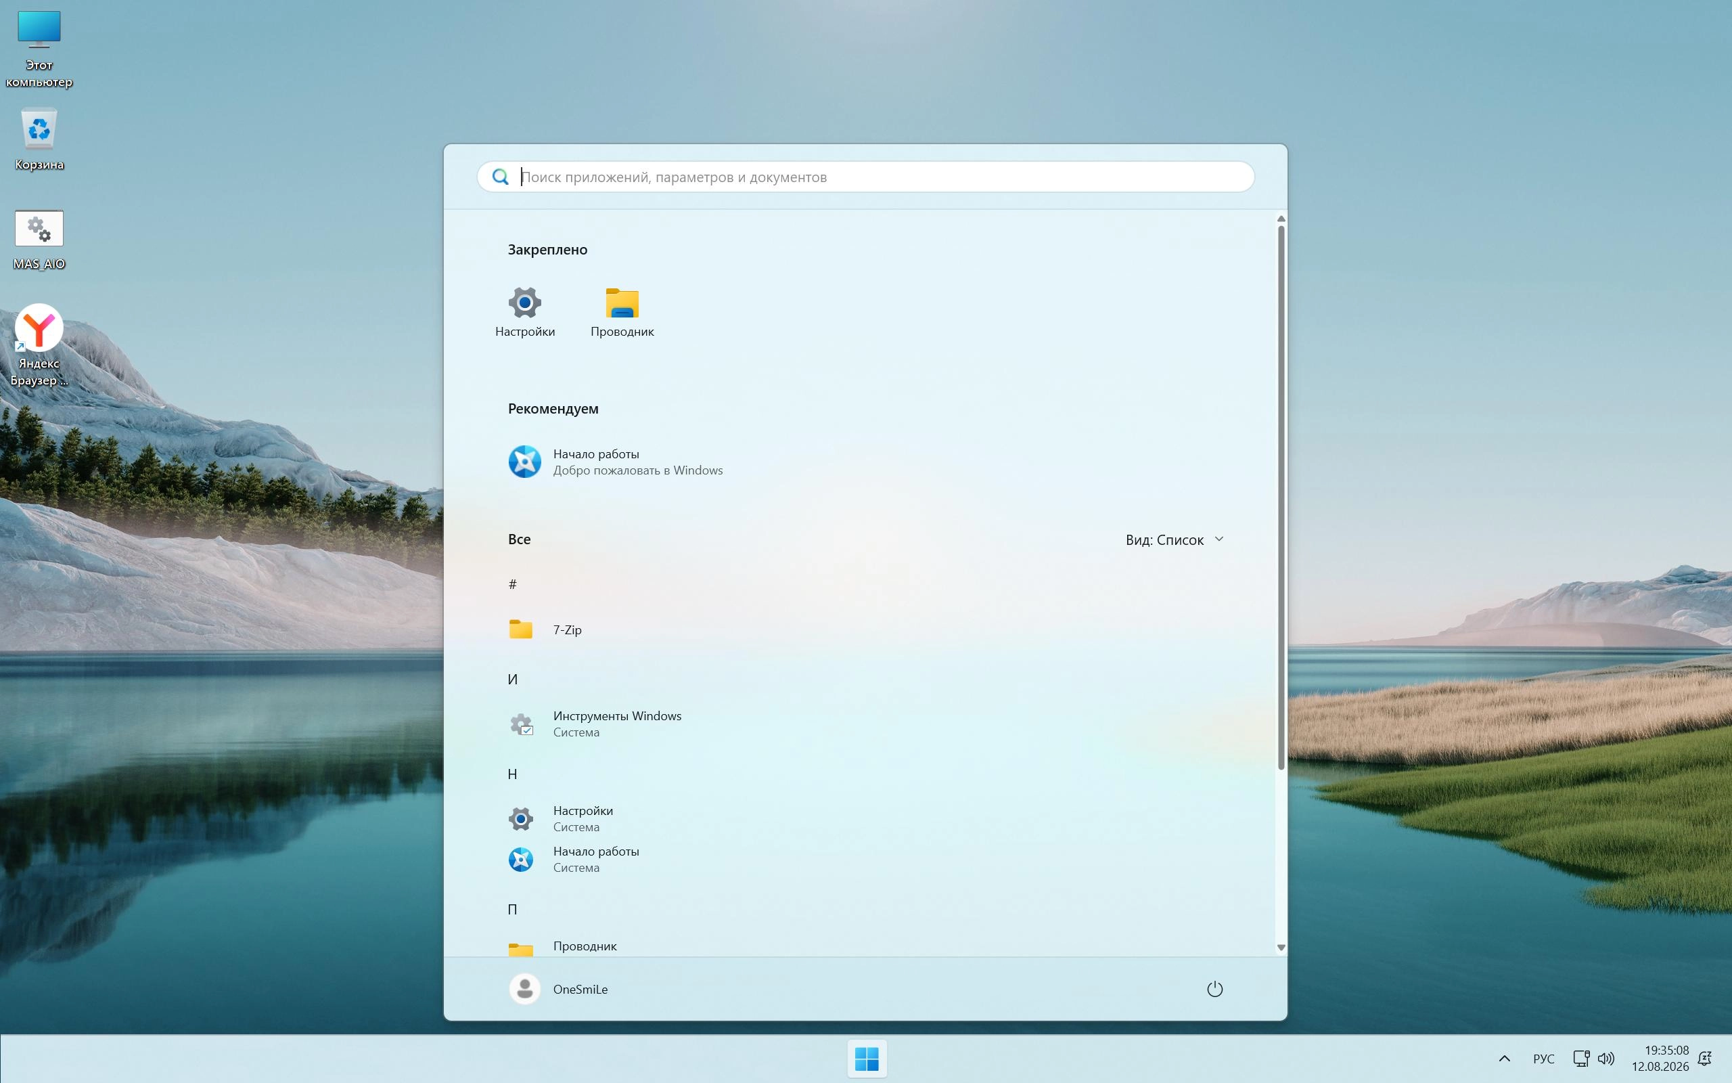Open clock and date 19:35:08
This screenshot has width=1732, height=1083.
click(1660, 1059)
